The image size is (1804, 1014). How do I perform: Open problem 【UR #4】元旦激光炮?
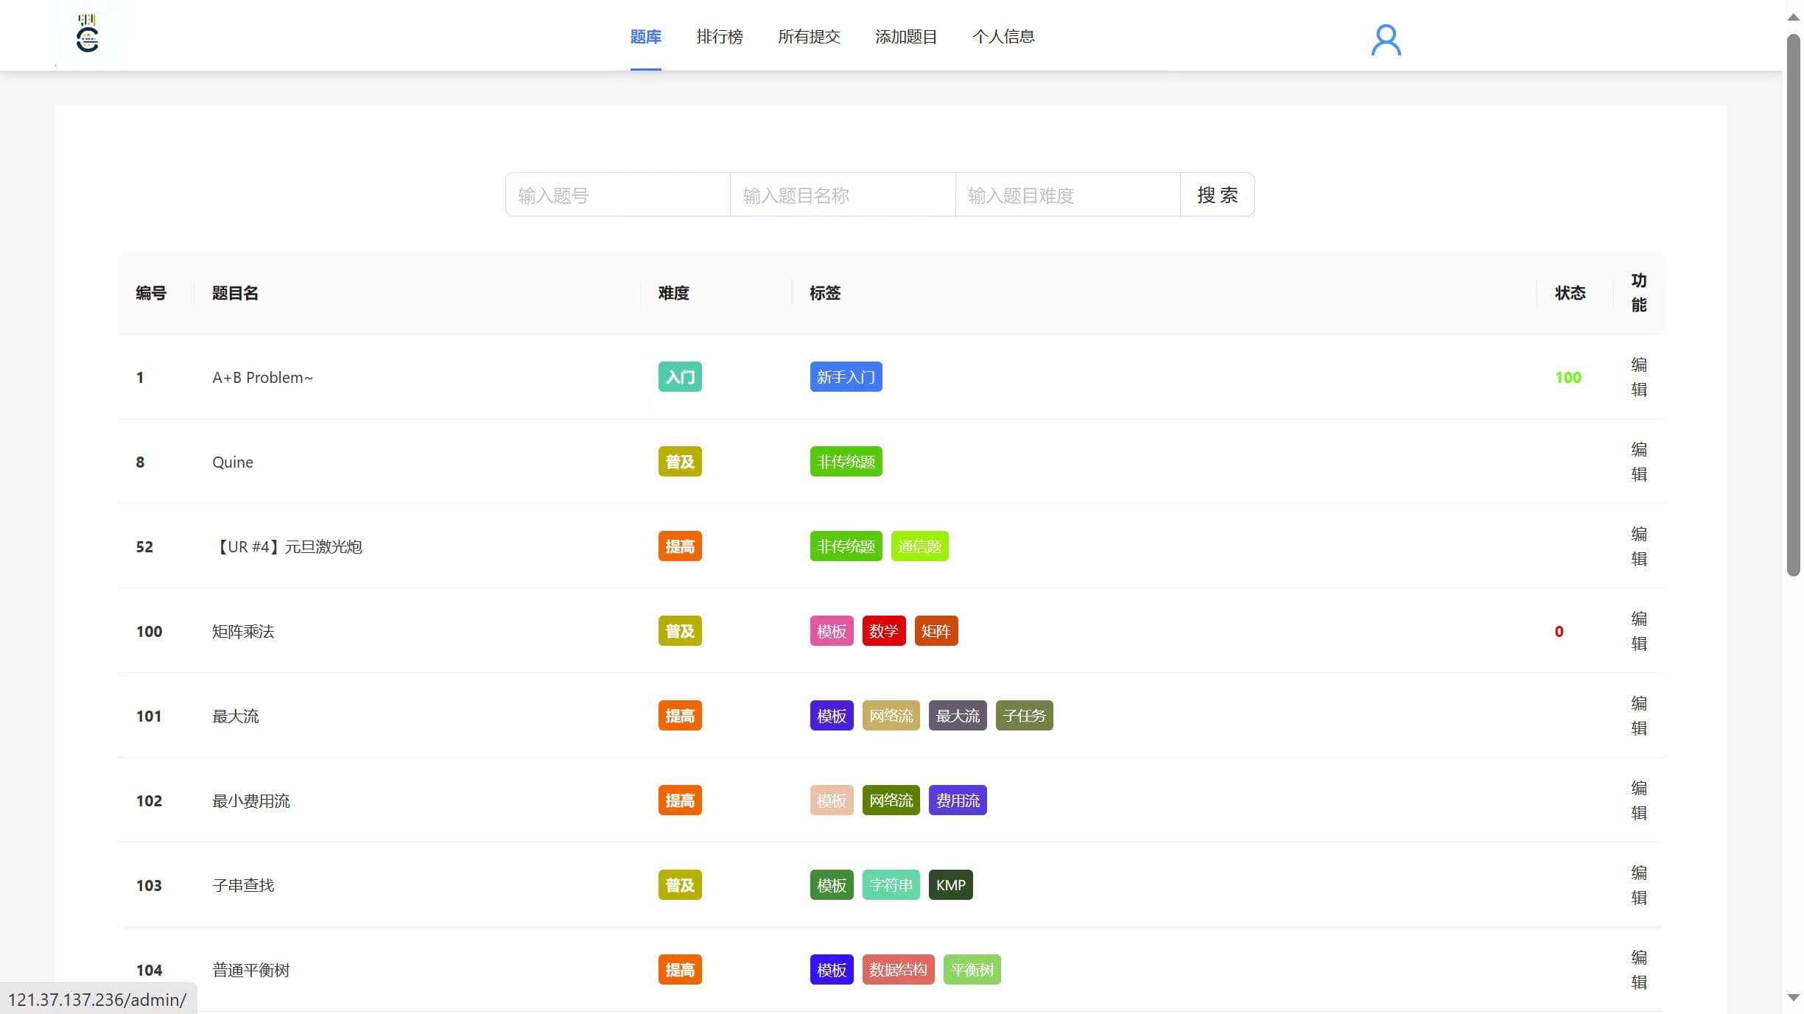click(x=287, y=546)
